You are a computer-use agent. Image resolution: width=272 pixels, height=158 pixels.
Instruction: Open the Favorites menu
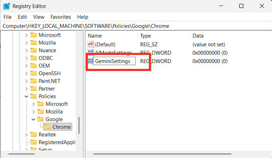tap(61, 17)
